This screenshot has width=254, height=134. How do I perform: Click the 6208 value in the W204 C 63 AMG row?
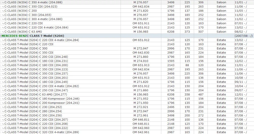click(171, 32)
